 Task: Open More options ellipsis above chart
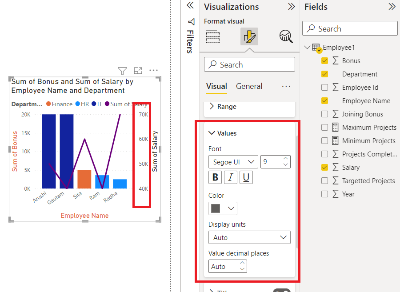coord(154,70)
